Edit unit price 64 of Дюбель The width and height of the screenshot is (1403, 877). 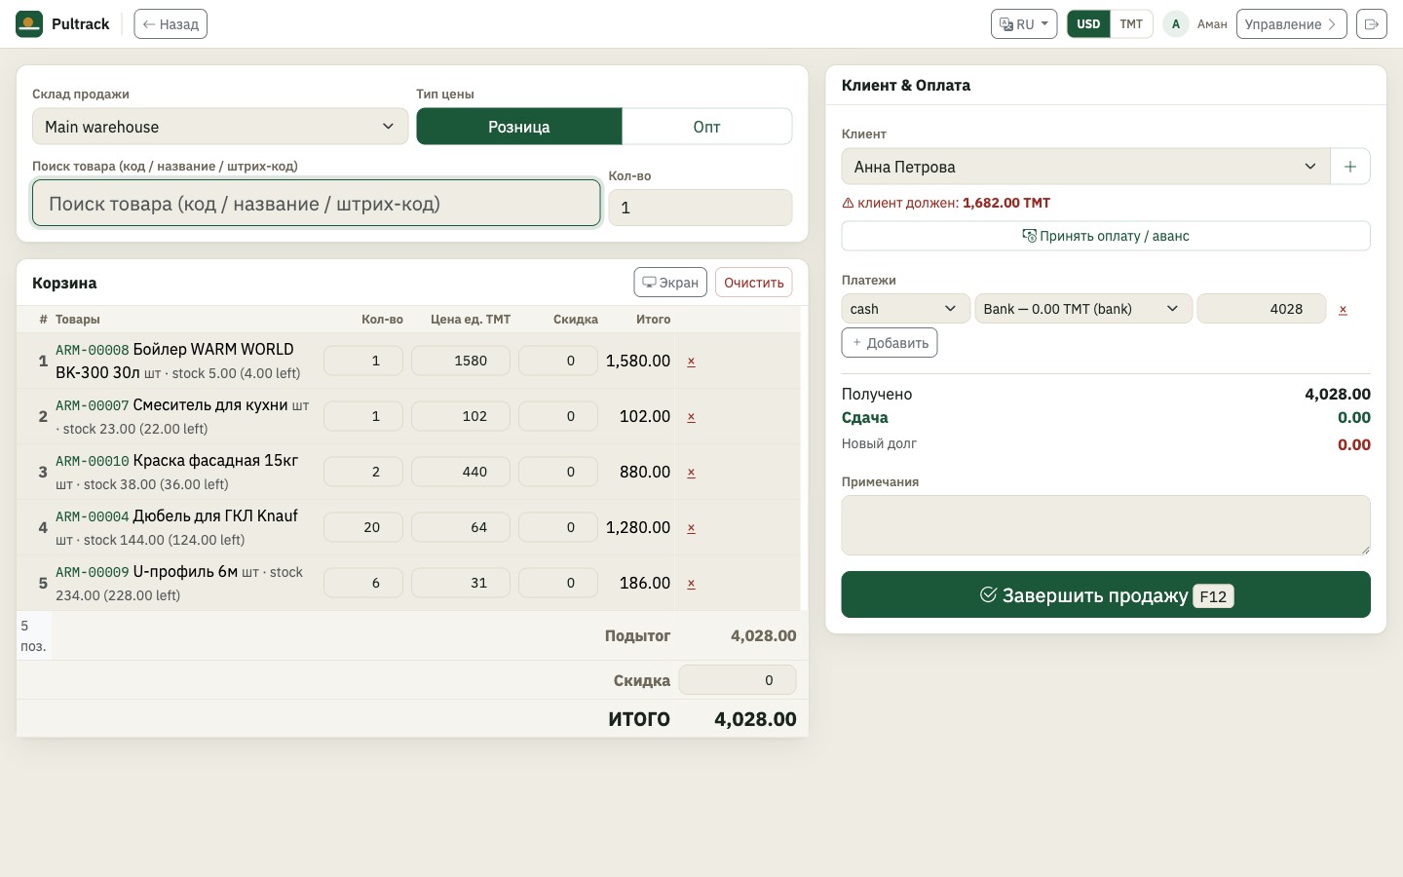[x=461, y=527]
